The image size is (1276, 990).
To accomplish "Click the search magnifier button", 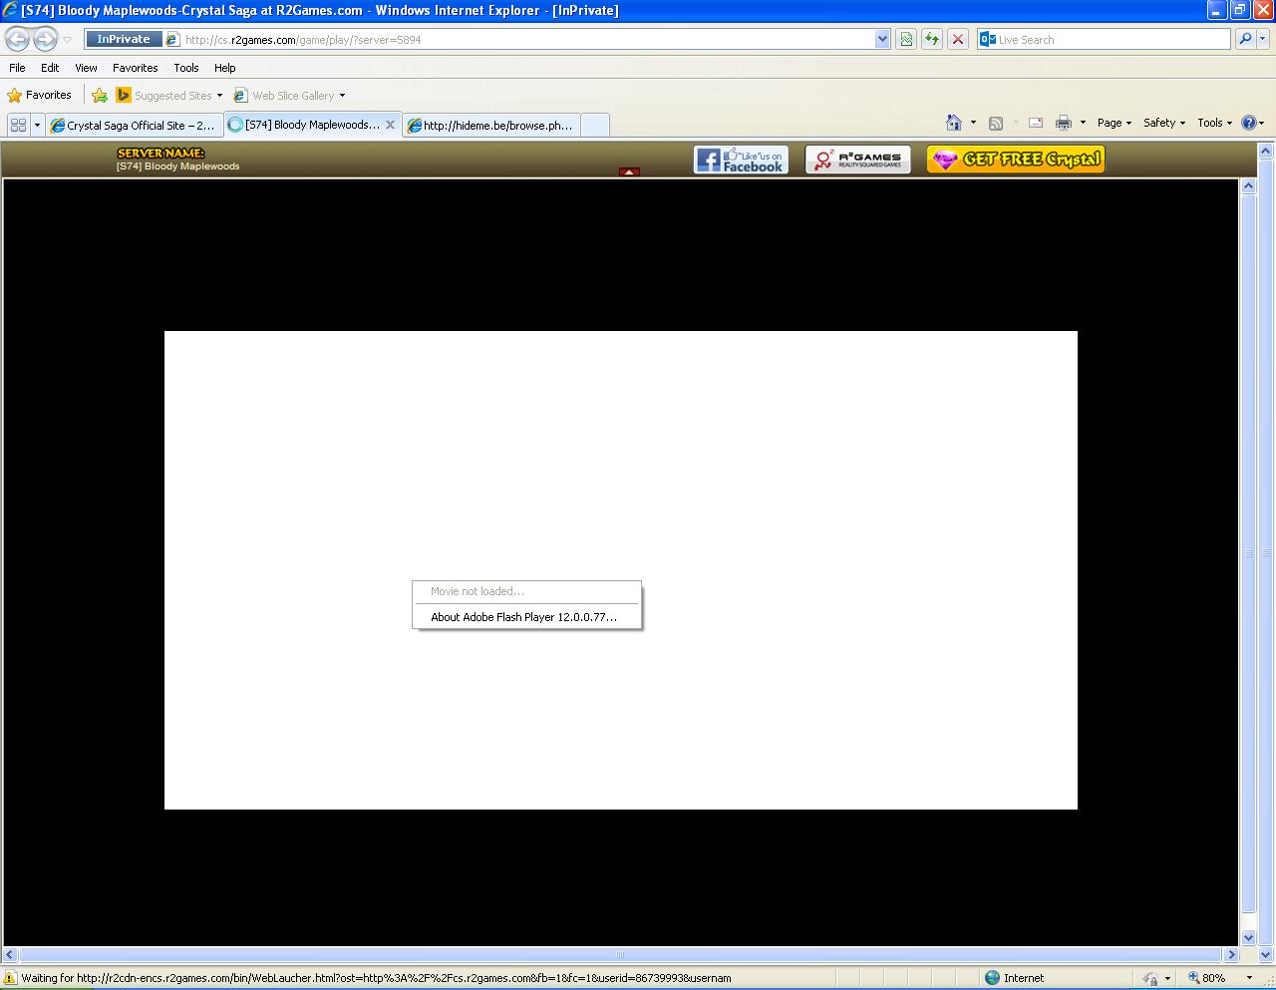I will pos(1244,39).
